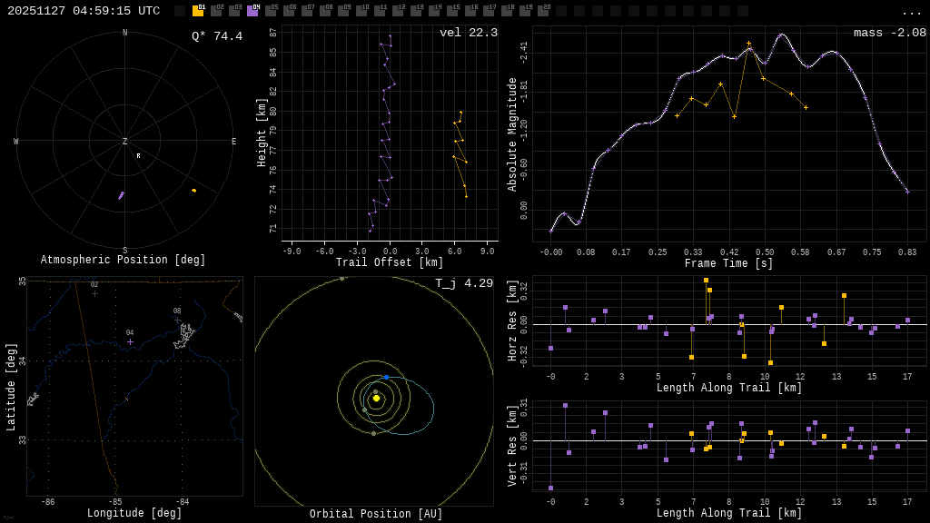
Task: Select orange meteor marker in sky plot
Action: click(193, 190)
